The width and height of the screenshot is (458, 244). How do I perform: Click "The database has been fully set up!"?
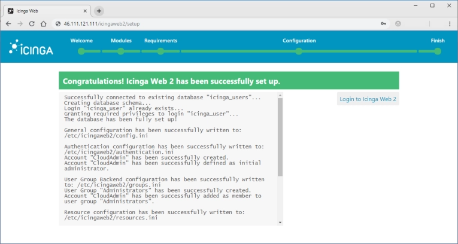coord(120,120)
